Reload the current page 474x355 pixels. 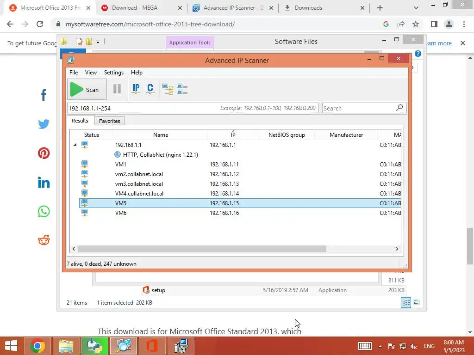(x=40, y=24)
